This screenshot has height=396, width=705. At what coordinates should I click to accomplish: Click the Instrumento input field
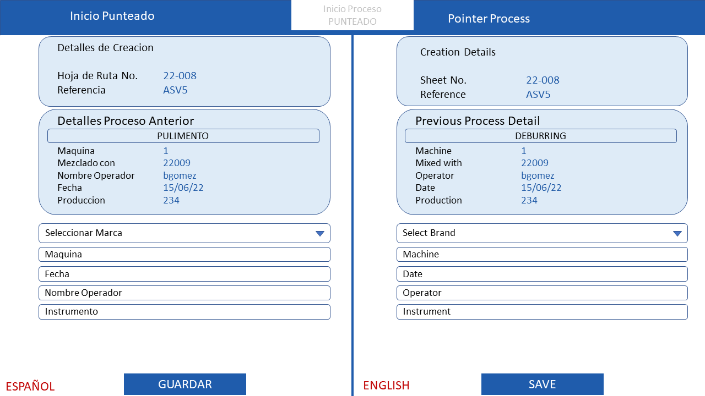coord(185,312)
